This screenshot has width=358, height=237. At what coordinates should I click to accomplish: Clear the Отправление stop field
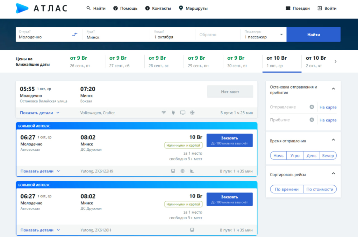tap(312, 107)
